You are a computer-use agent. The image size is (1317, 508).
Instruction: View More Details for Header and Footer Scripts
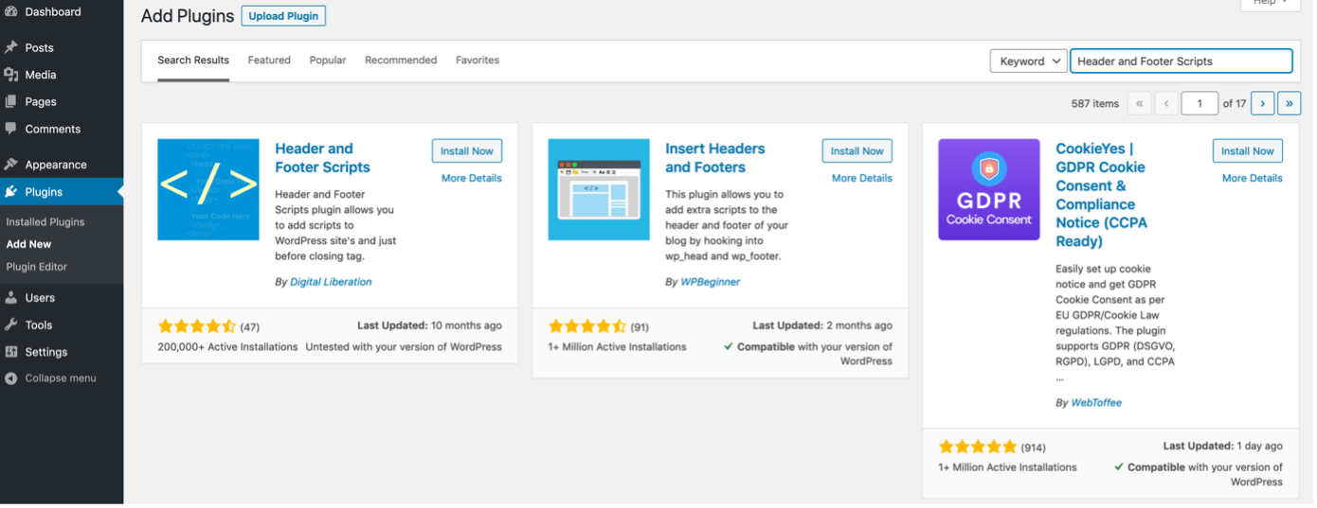point(472,178)
